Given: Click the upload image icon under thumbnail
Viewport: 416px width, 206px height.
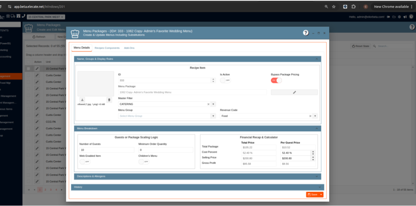Looking at the screenshot, I should (x=82, y=99).
